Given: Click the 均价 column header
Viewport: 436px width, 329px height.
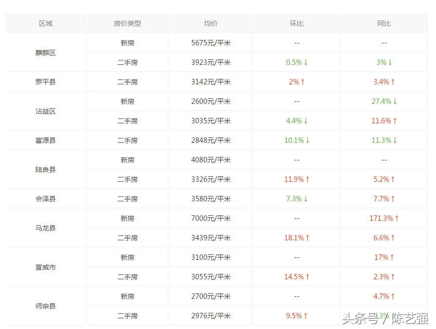Looking at the screenshot, I should [211, 23].
